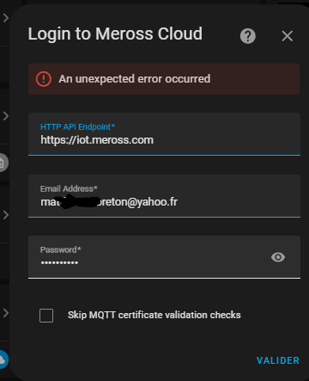309x381 pixels.
Task: Click the https://iot.meross.com URL text
Action: coord(97,140)
